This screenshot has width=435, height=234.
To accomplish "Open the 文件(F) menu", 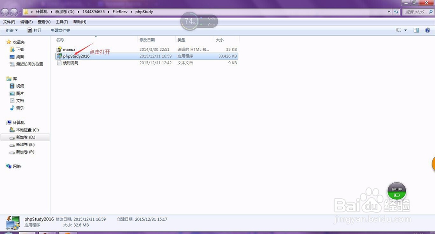I will tap(9, 22).
